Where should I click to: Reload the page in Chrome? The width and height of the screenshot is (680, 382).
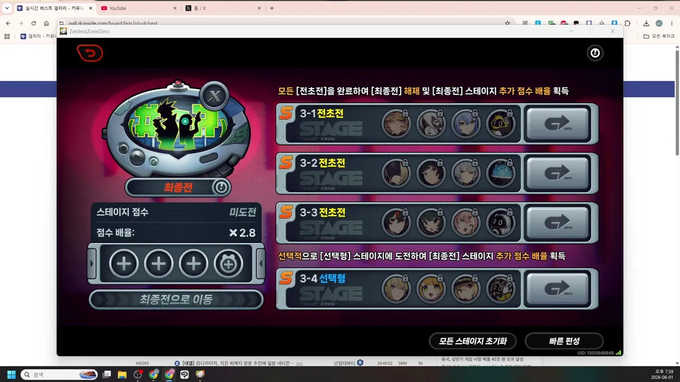[33, 23]
